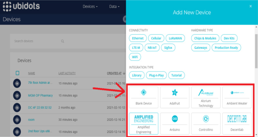This screenshot has height=137, width=258.
Task: Select the Ambient Weather tile
Action: (x=237, y=97)
